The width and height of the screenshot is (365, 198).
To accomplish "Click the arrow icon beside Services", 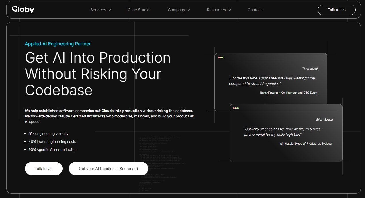I will coord(110,10).
